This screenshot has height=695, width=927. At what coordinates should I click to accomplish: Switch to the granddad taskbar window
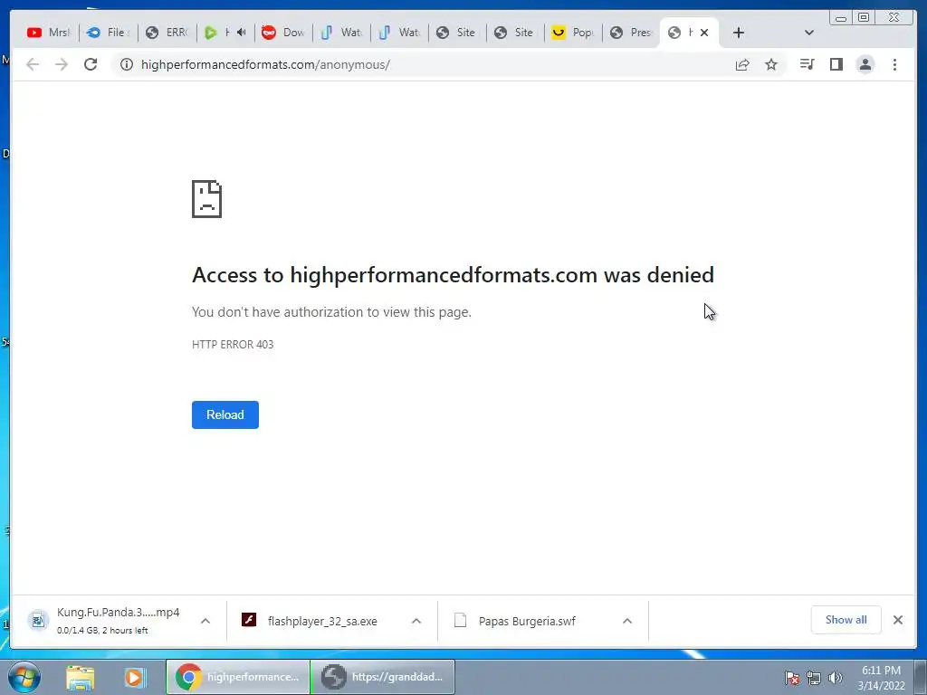click(383, 677)
